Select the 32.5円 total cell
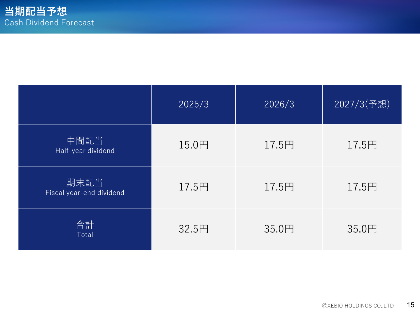Image resolution: width=420 pixels, height=315 pixels. click(194, 229)
